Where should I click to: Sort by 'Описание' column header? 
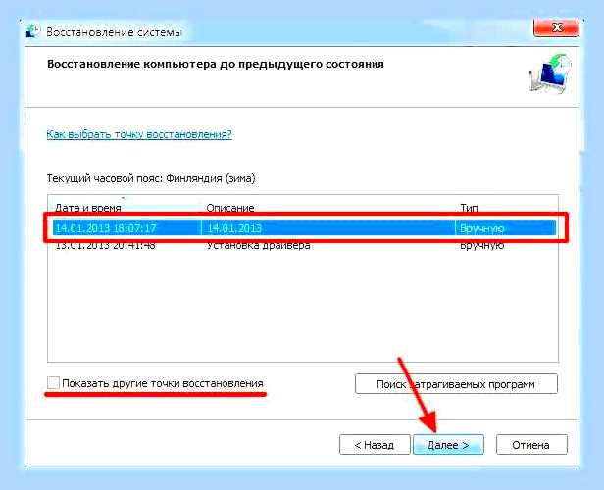click(x=230, y=208)
